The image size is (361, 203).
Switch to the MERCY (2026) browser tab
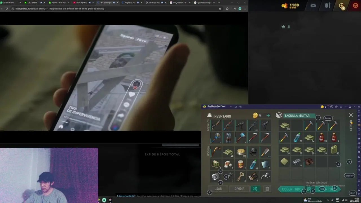click(x=83, y=3)
